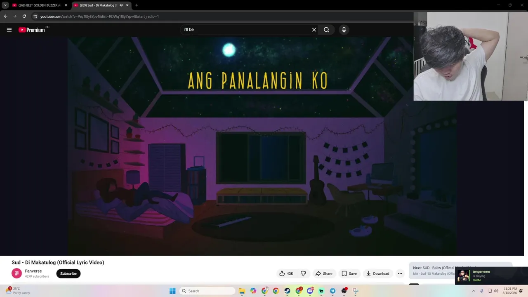Go back with the browser back arrow
Screen dimensions: 528x297
tap(5, 16)
